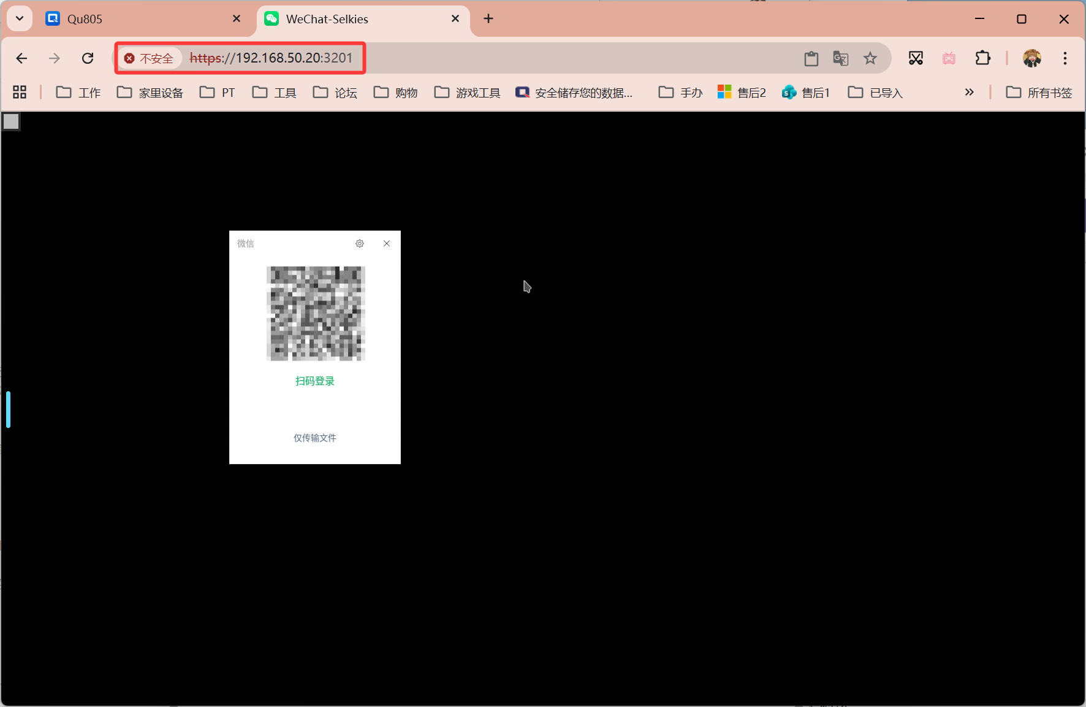This screenshot has height=707, width=1086.
Task: Open the bookmarks apps grid icon
Action: 19,92
